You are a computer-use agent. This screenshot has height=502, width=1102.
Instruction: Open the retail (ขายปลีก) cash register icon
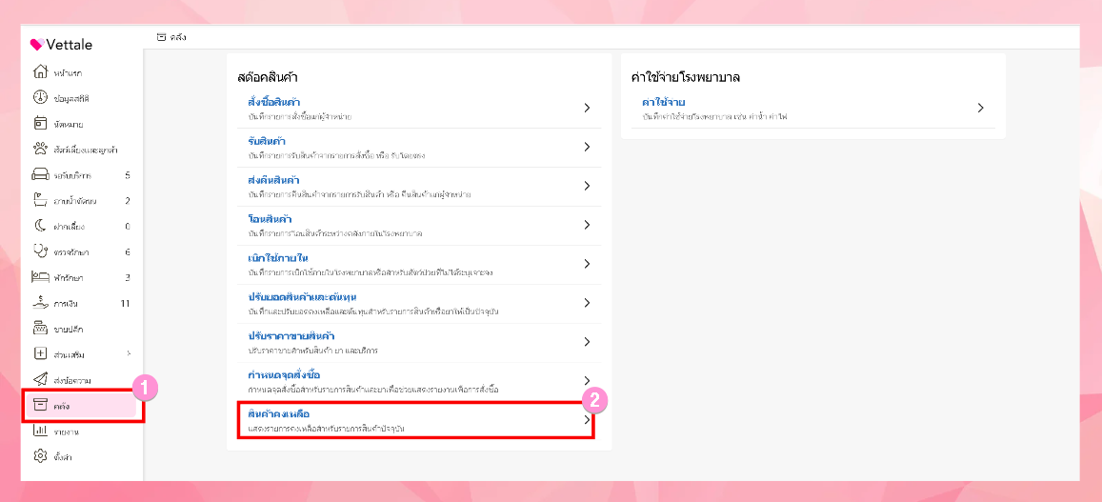[x=41, y=329]
